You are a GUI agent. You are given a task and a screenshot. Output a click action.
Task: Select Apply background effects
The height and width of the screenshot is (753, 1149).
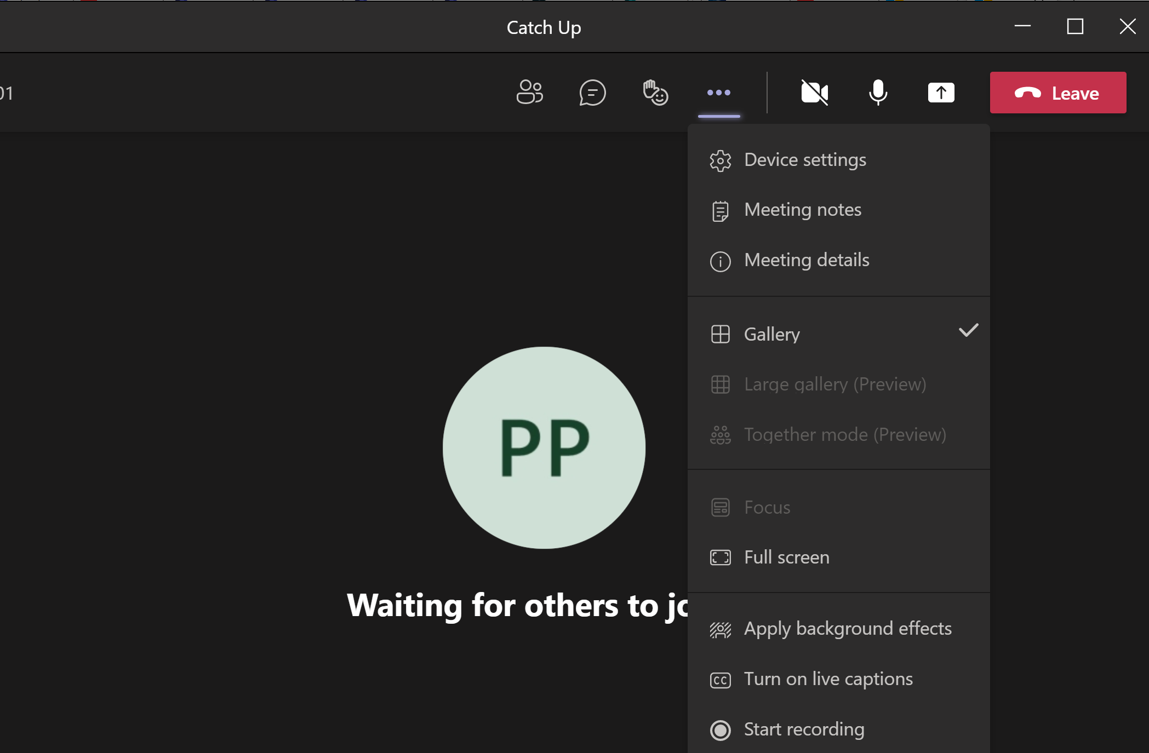click(x=847, y=629)
